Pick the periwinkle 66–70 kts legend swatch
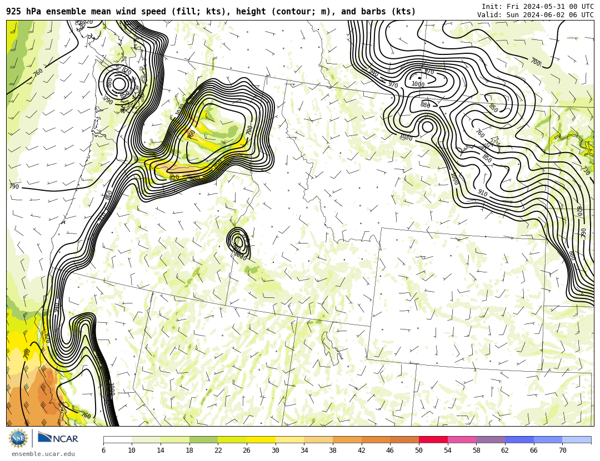600x461 pixels. pyautogui.click(x=548, y=439)
